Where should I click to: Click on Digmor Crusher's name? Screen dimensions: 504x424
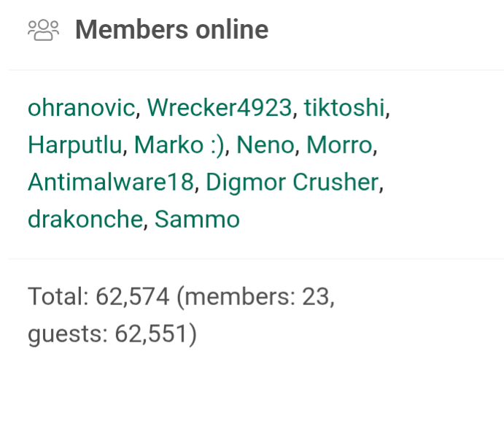coord(292,182)
